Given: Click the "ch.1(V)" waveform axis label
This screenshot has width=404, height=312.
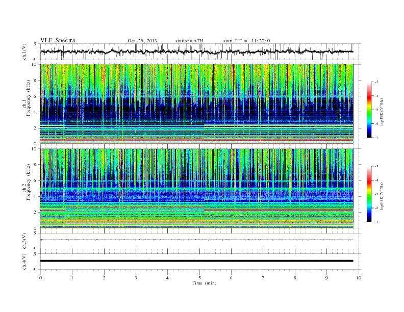Looking at the screenshot, I should [x=24, y=51].
